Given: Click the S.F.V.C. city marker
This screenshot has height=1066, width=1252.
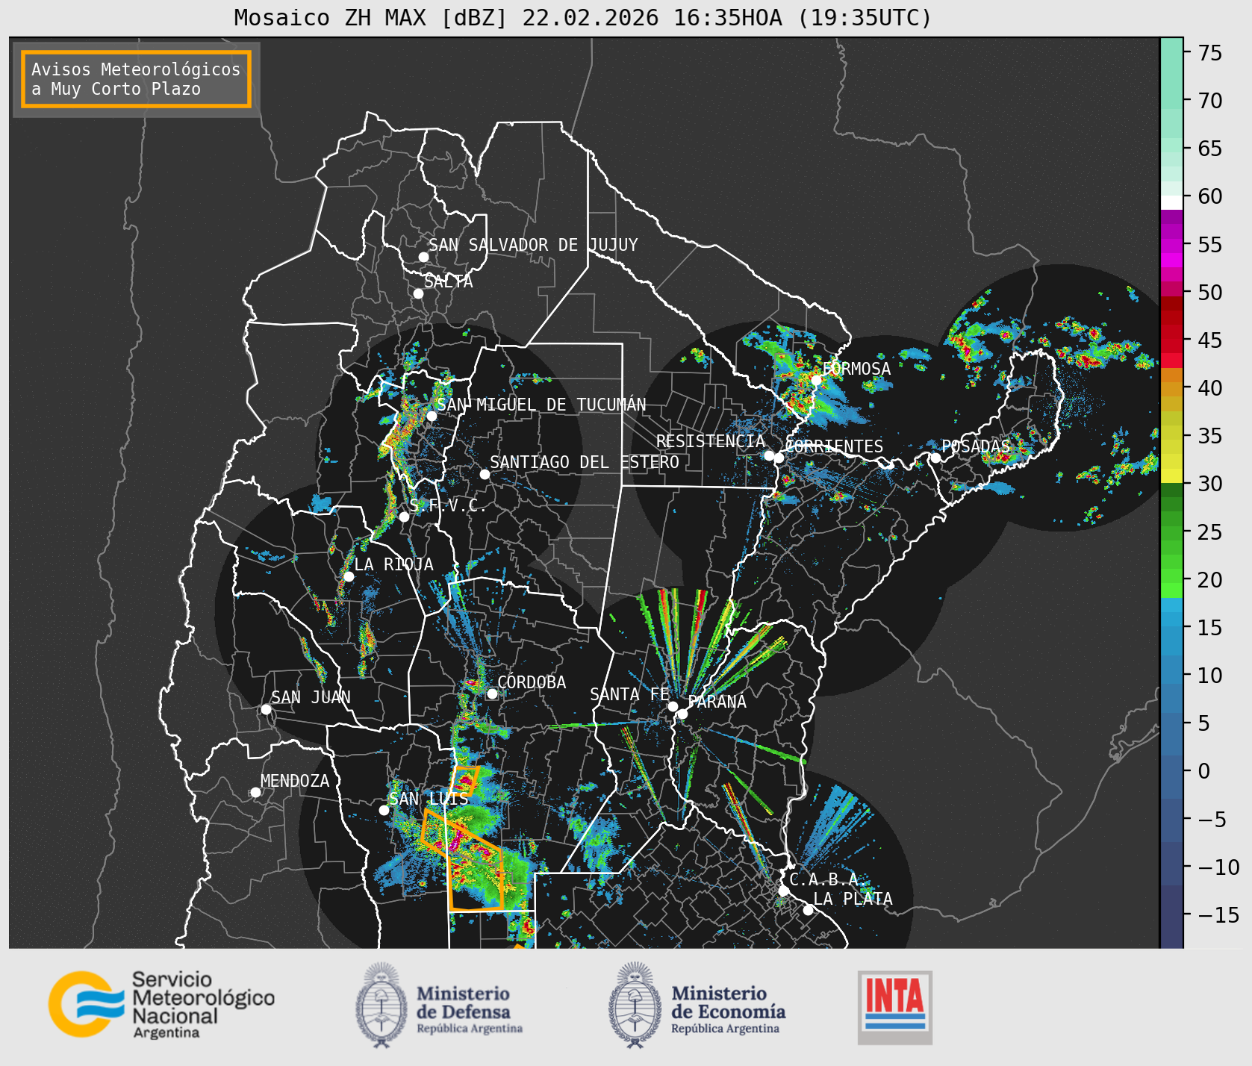Looking at the screenshot, I should tap(404, 517).
